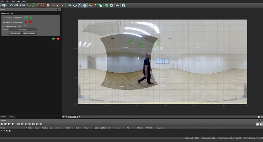Remove the removing markers

(x=29, y=34)
